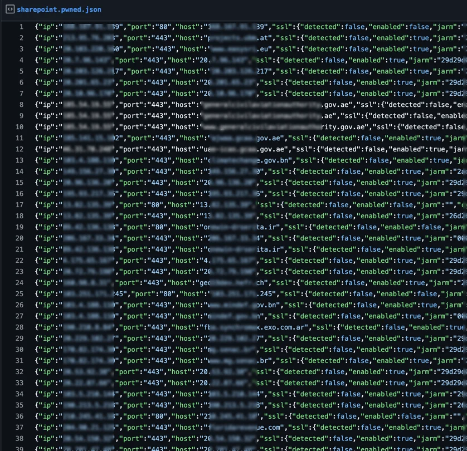Select line number 22
Screen dimensions: 467x451
tap(20, 261)
